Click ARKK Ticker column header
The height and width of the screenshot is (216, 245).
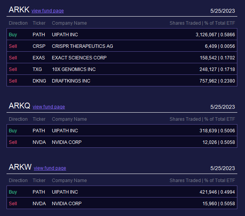pos(39,23)
